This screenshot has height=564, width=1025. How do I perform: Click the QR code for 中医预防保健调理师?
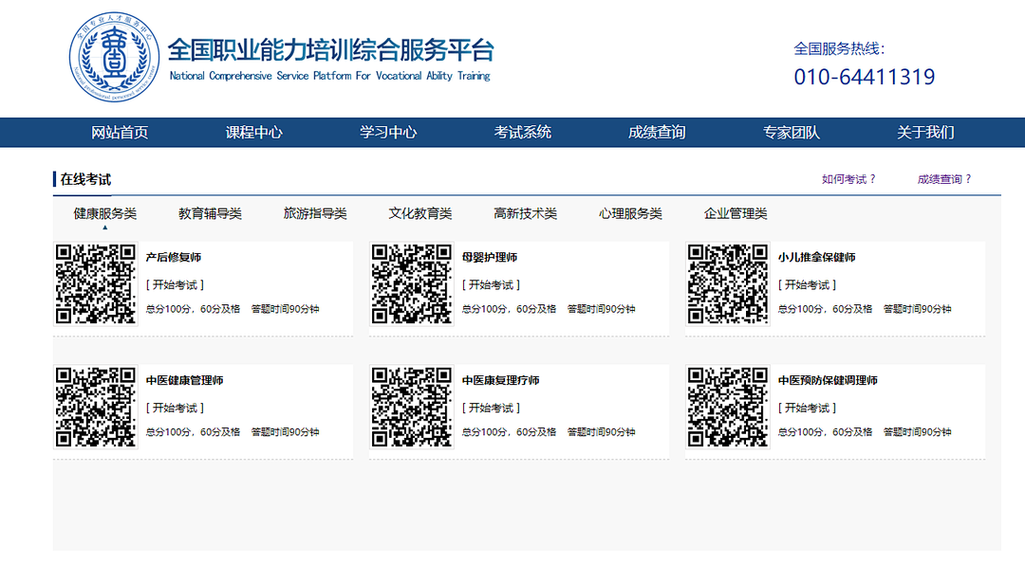(x=728, y=407)
